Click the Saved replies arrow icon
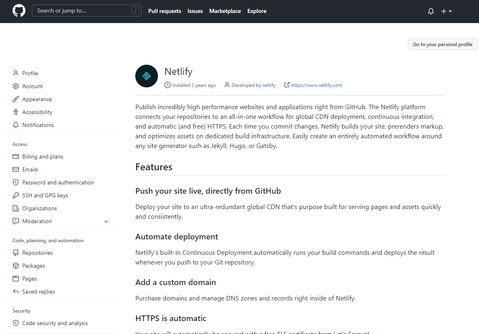The width and height of the screenshot is (479, 334). pos(16,292)
